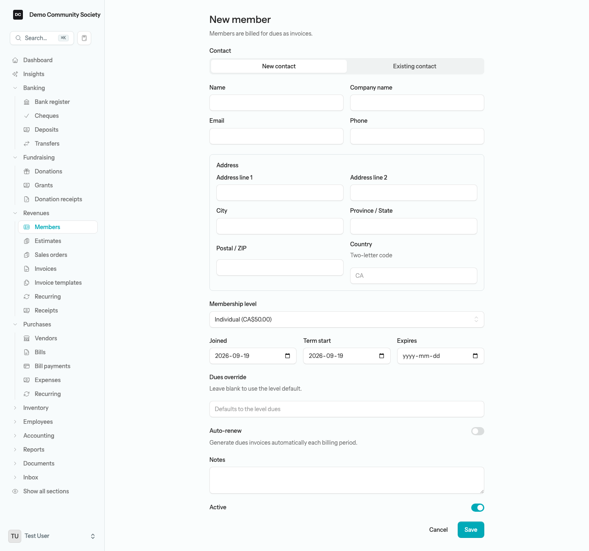The image size is (589, 551).
Task: Open calendar picker in Expires date field
Action: (475, 356)
